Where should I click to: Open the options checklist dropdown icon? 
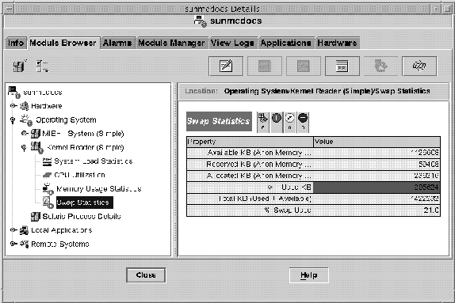click(x=42, y=66)
